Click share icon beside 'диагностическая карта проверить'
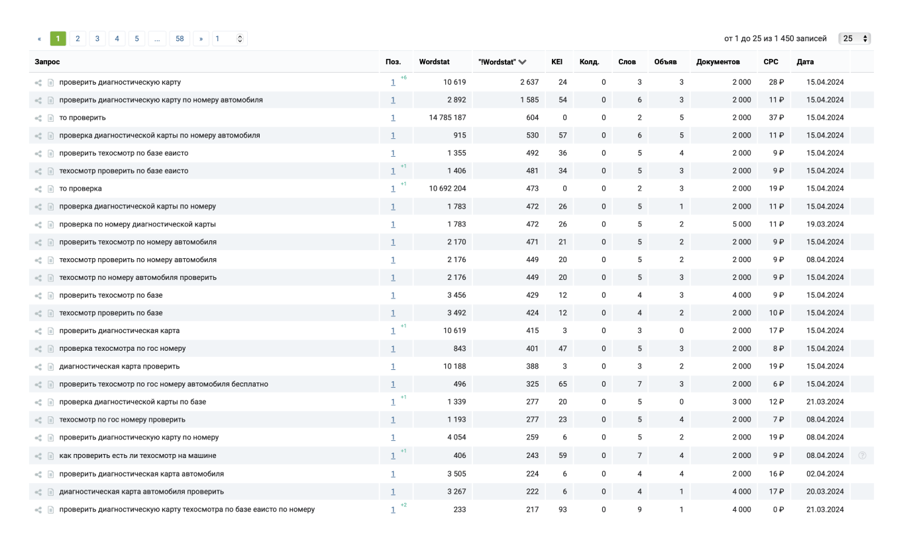 click(38, 367)
